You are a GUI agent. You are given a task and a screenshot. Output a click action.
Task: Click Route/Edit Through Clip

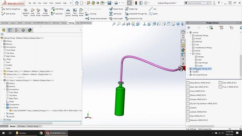point(136,14)
